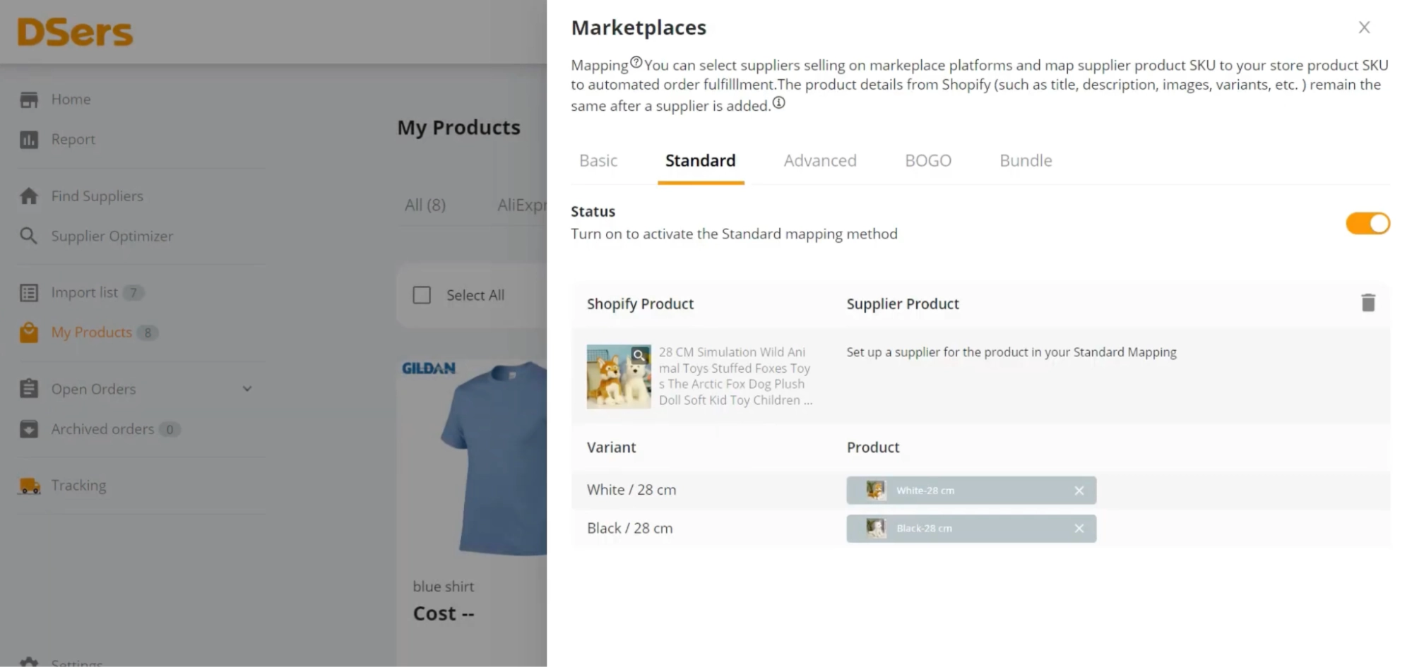This screenshot has width=1412, height=667.
Task: Open the Bundle tab
Action: [1026, 161]
